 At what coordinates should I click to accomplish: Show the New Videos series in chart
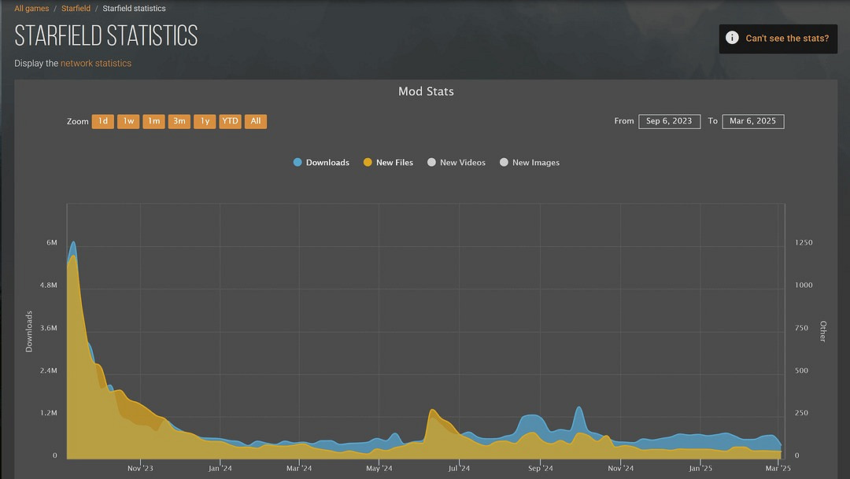click(x=431, y=163)
